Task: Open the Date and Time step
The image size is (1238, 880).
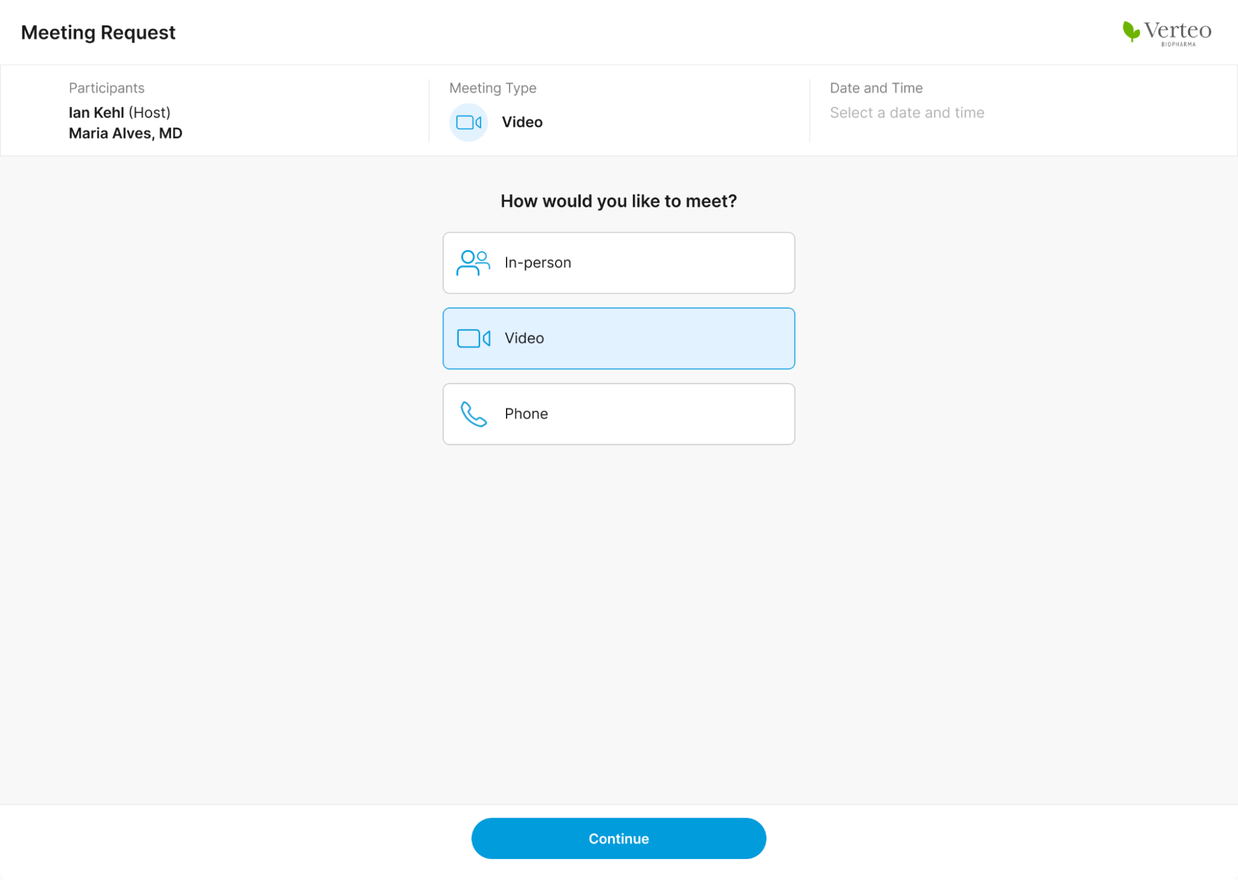Action: [x=876, y=88]
